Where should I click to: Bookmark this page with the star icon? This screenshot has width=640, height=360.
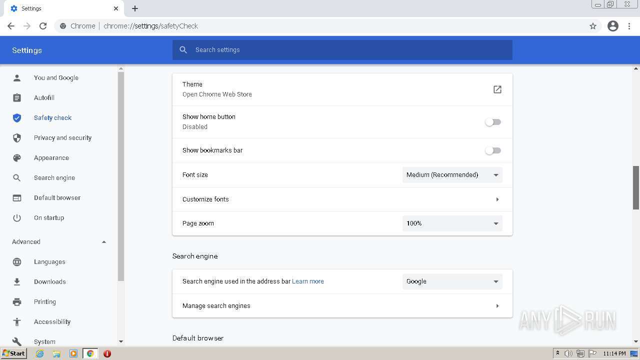point(593,26)
